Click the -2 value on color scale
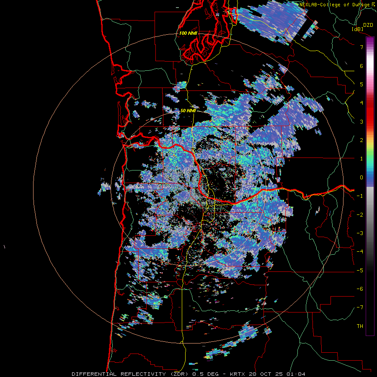 [x=360, y=215]
